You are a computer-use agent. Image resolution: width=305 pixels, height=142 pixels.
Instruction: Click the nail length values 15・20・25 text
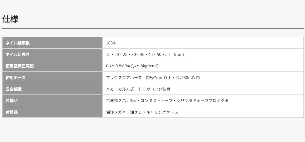117,55
